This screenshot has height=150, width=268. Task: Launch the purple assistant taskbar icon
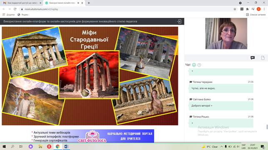pos(30,147)
